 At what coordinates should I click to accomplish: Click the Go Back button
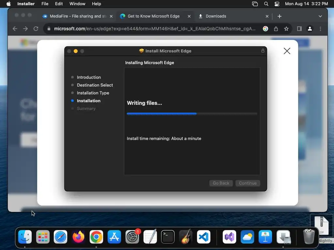(x=221, y=183)
